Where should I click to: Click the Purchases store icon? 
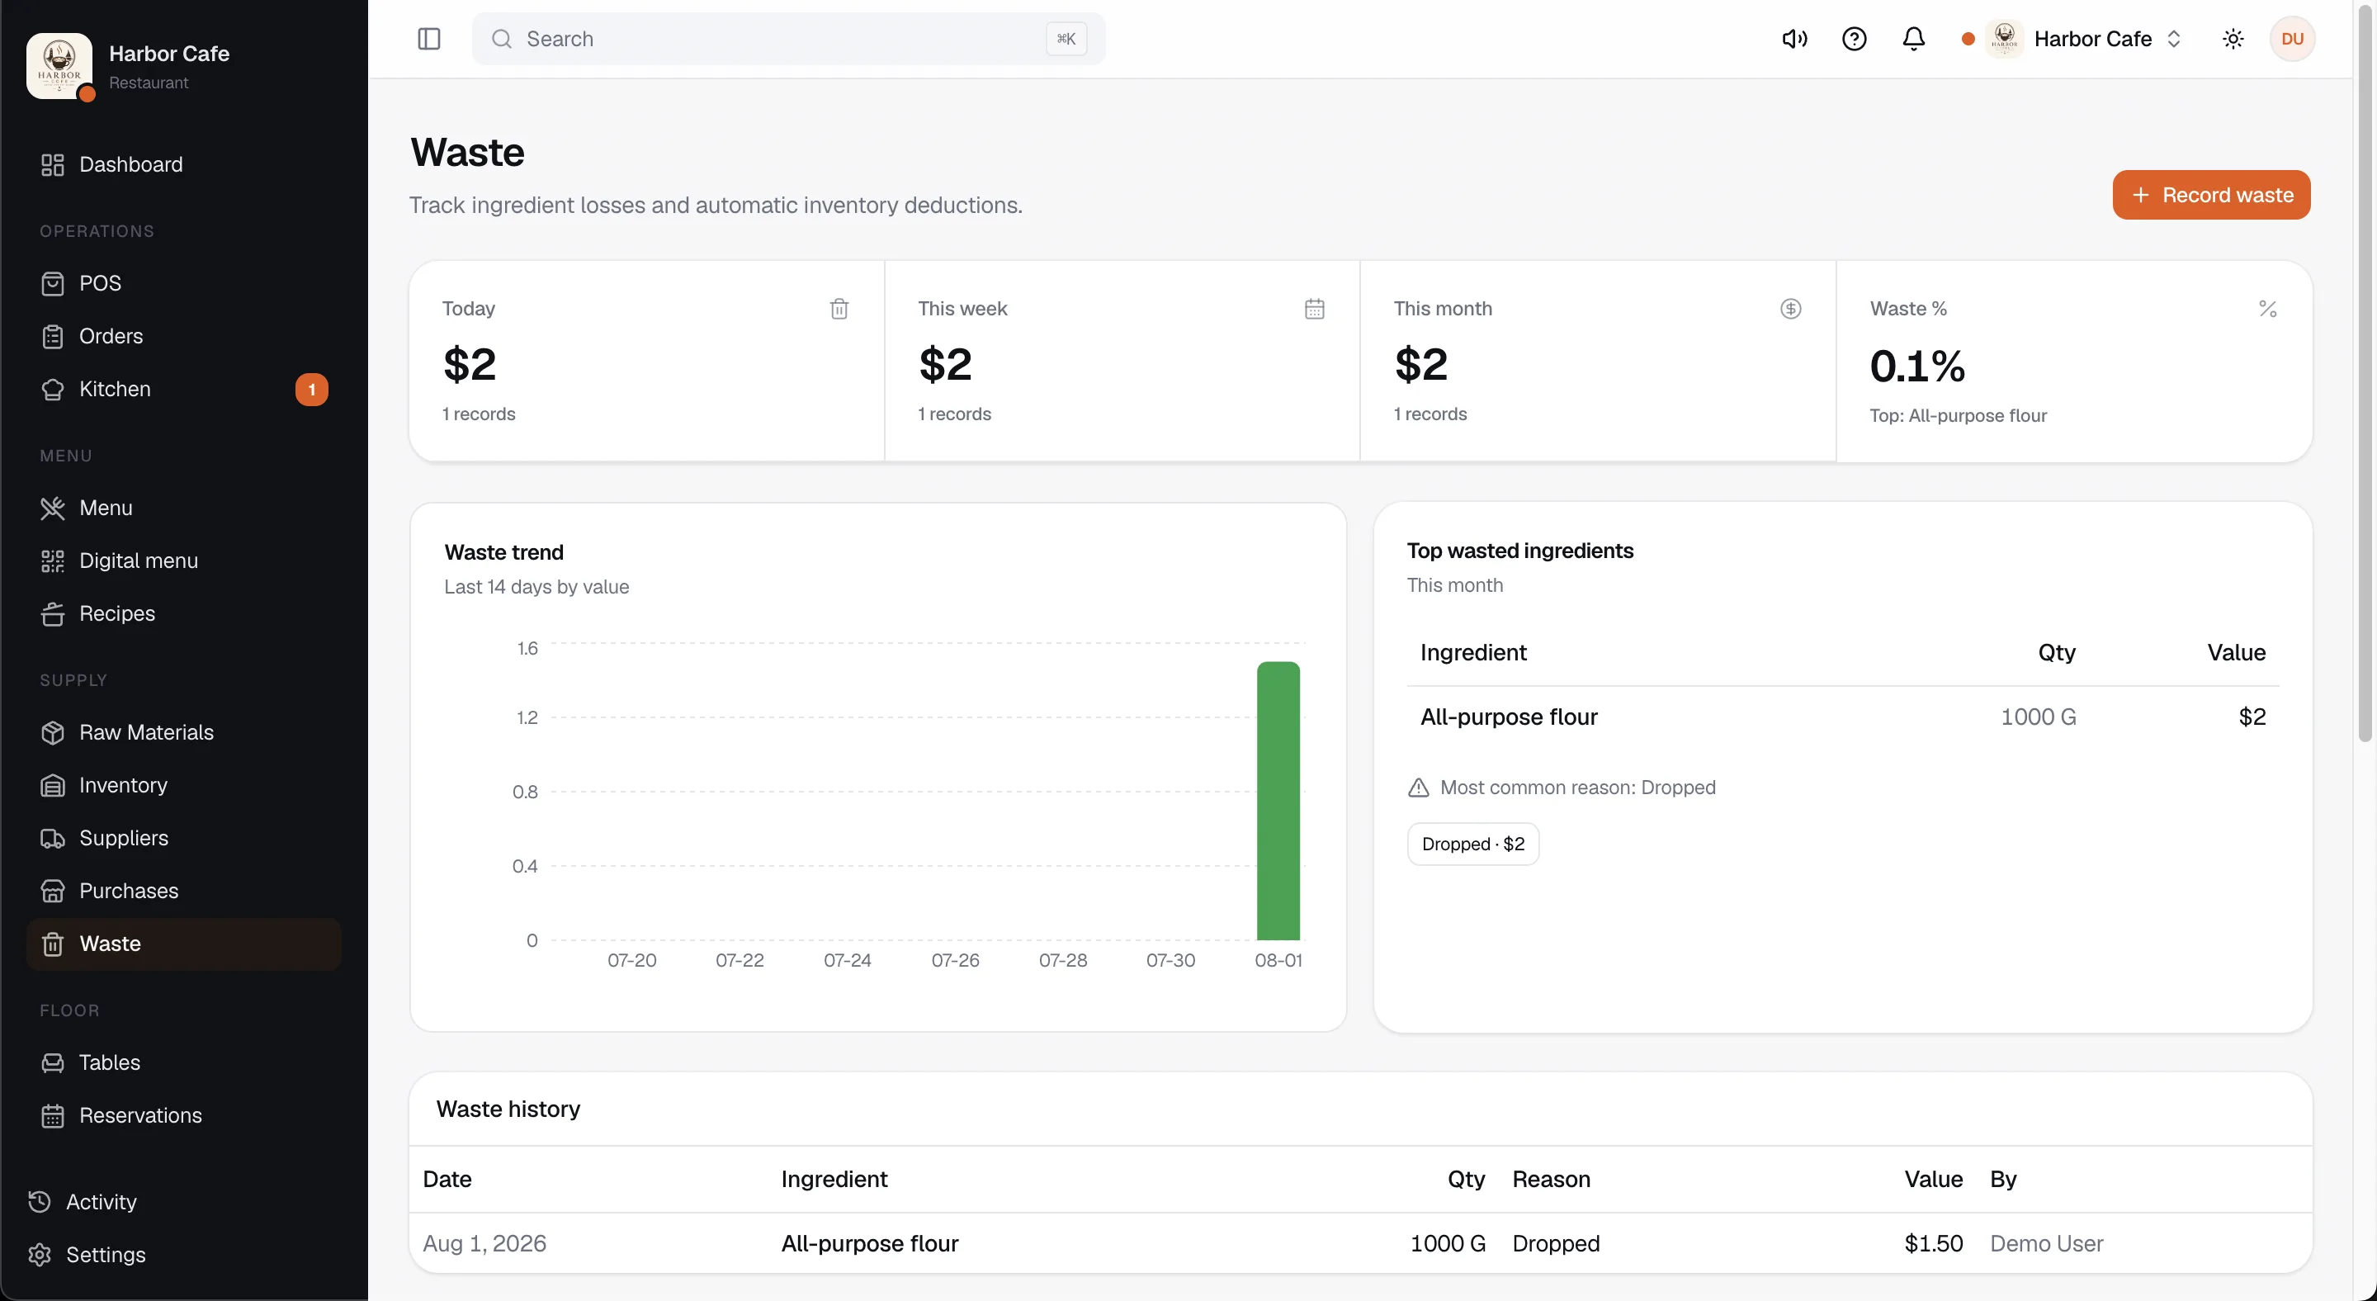pyautogui.click(x=53, y=892)
